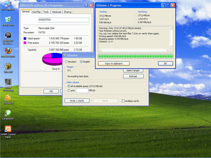Launch the Adobe Photoshop shortcut

(8, 85)
